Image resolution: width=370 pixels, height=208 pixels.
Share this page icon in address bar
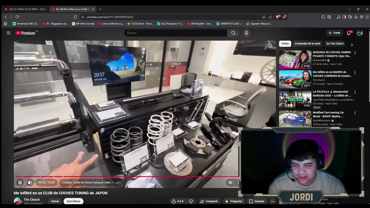pos(270,17)
